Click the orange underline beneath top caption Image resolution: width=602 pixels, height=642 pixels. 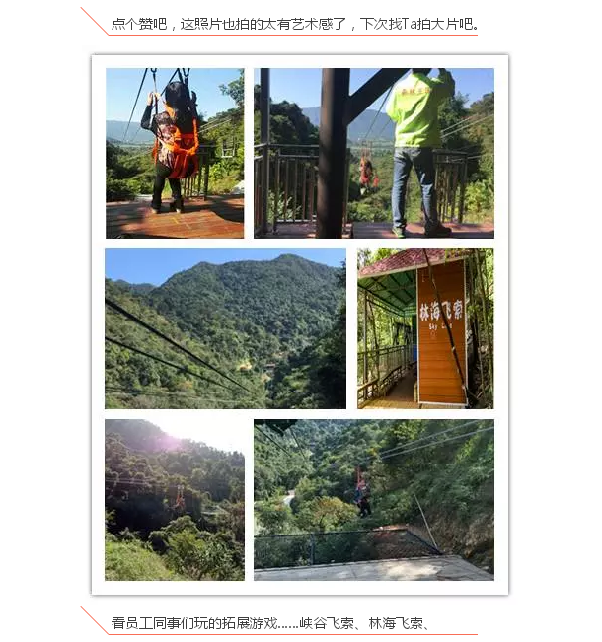pyautogui.click(x=293, y=35)
